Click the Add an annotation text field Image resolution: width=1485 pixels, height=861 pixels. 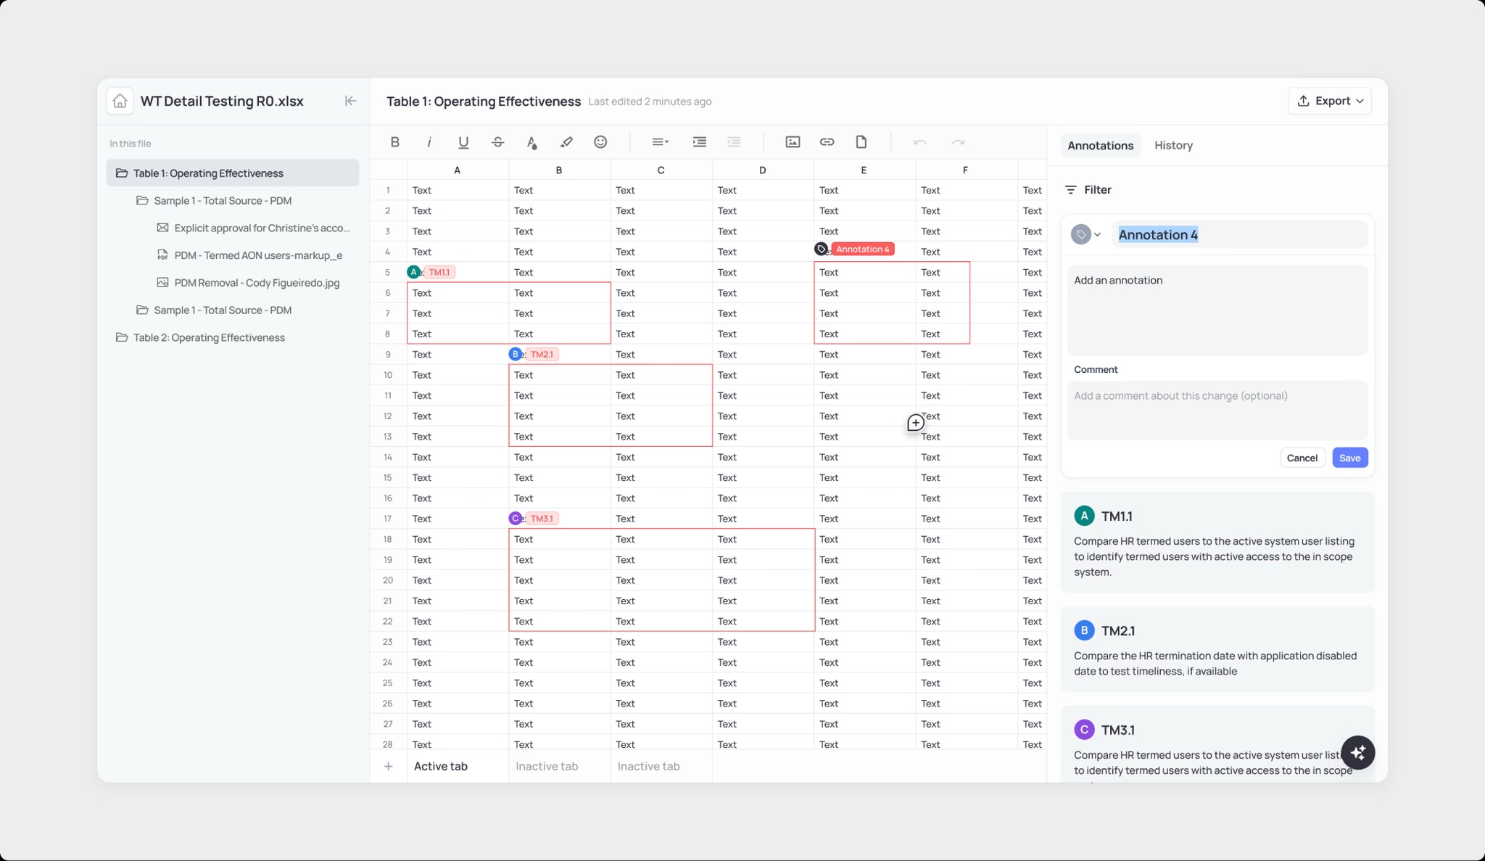pyautogui.click(x=1217, y=310)
